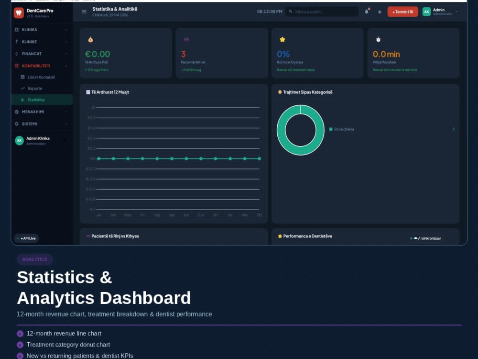Click the KLINIKE tooth icon

pyautogui.click(x=16, y=42)
